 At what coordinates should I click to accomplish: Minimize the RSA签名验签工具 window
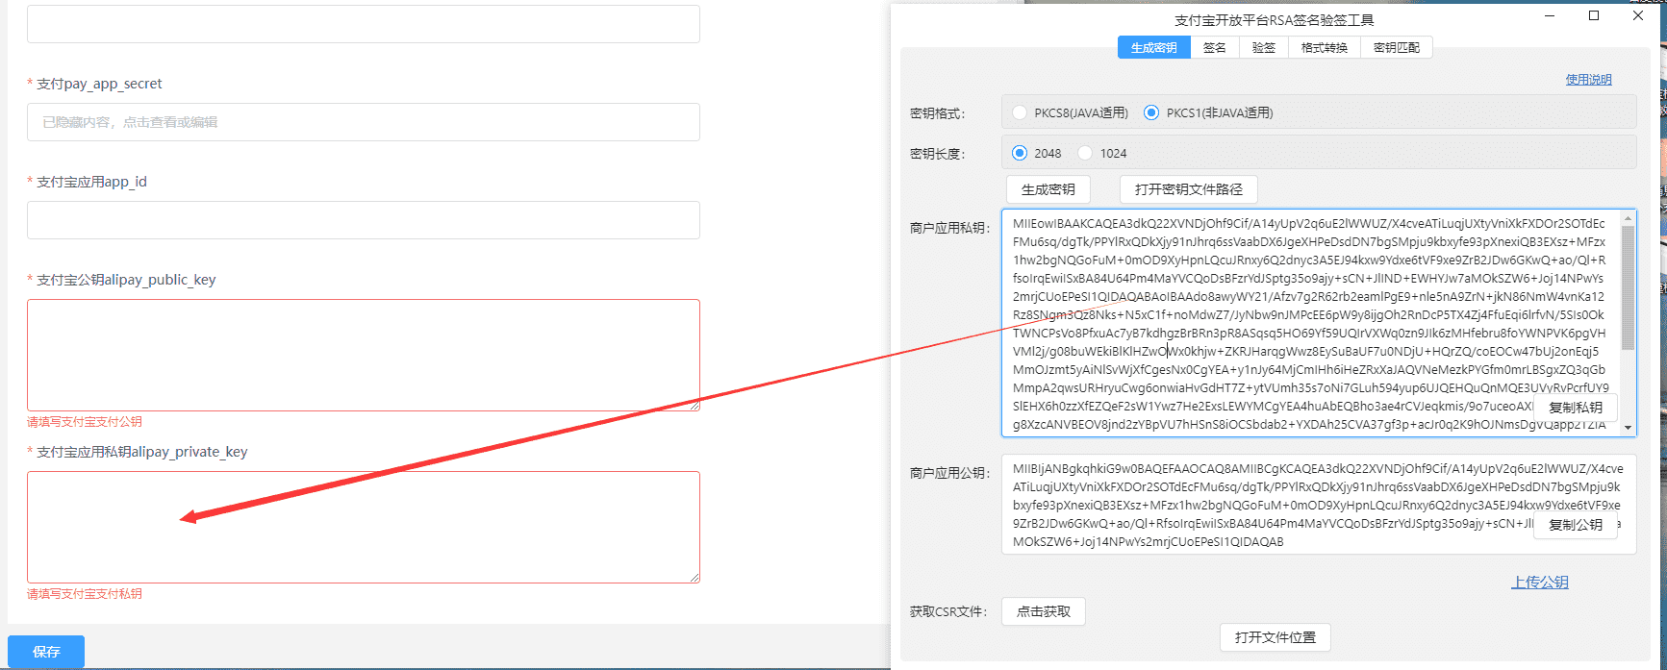coord(1550,15)
